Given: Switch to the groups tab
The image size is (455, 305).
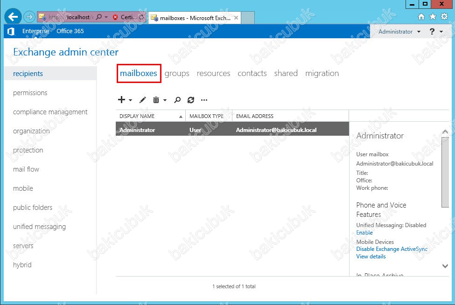Looking at the screenshot, I should click(177, 74).
